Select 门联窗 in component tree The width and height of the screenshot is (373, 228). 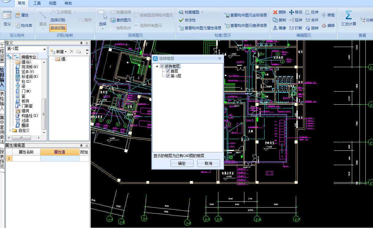(x=24, y=106)
